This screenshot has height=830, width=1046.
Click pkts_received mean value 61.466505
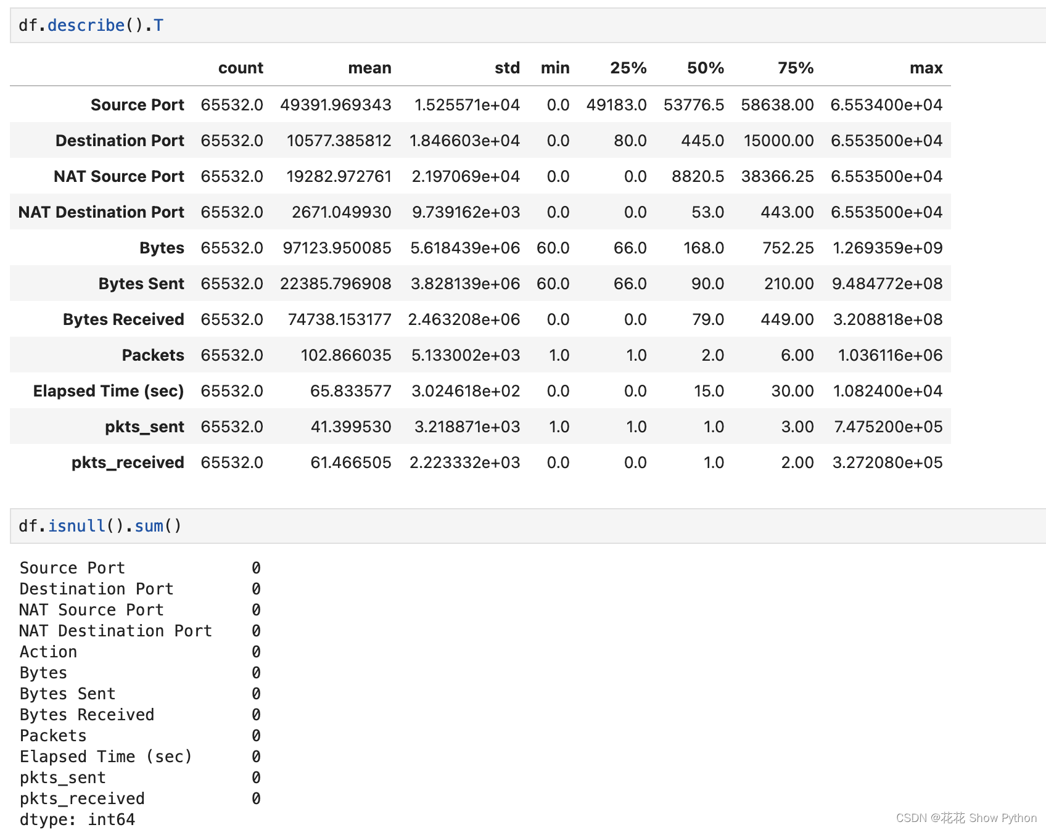350,462
